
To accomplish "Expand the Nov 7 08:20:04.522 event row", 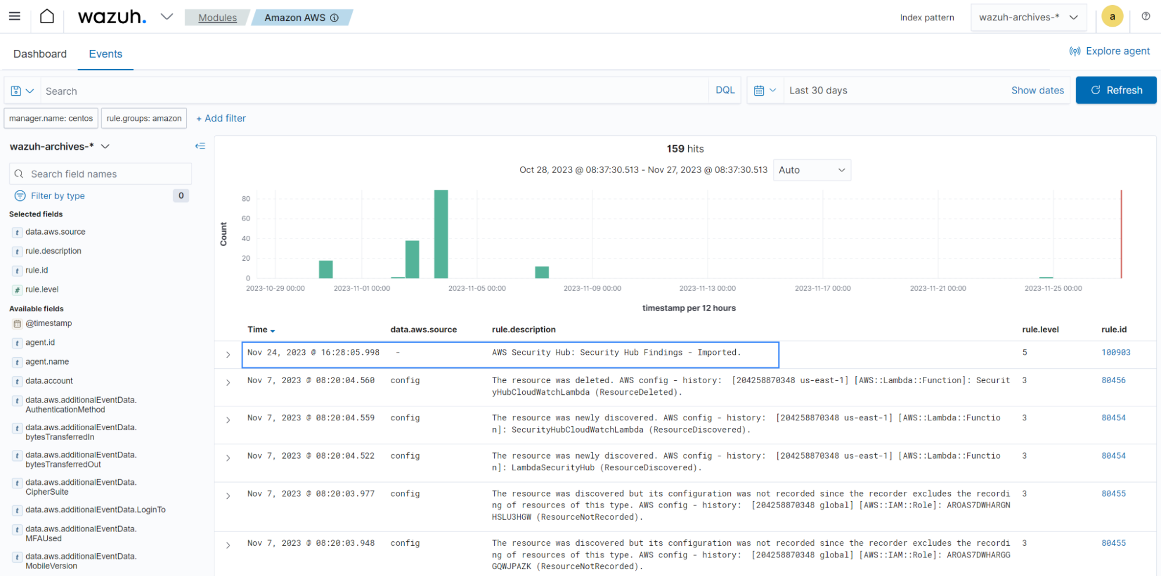I will coord(228,458).
